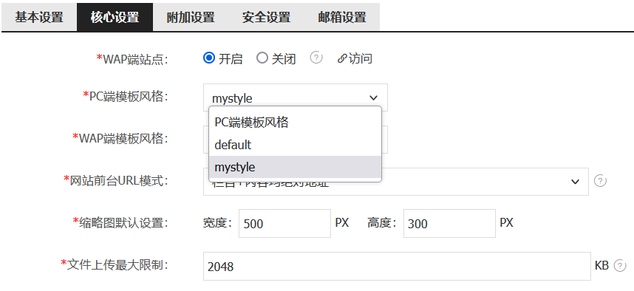Click the PC端模板风格 field label
The width and height of the screenshot is (634, 291).
tap(126, 96)
